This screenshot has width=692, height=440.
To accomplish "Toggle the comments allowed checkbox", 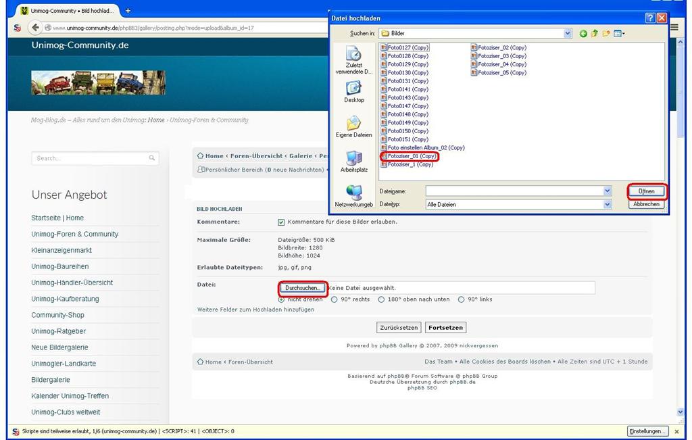I will 282,222.
